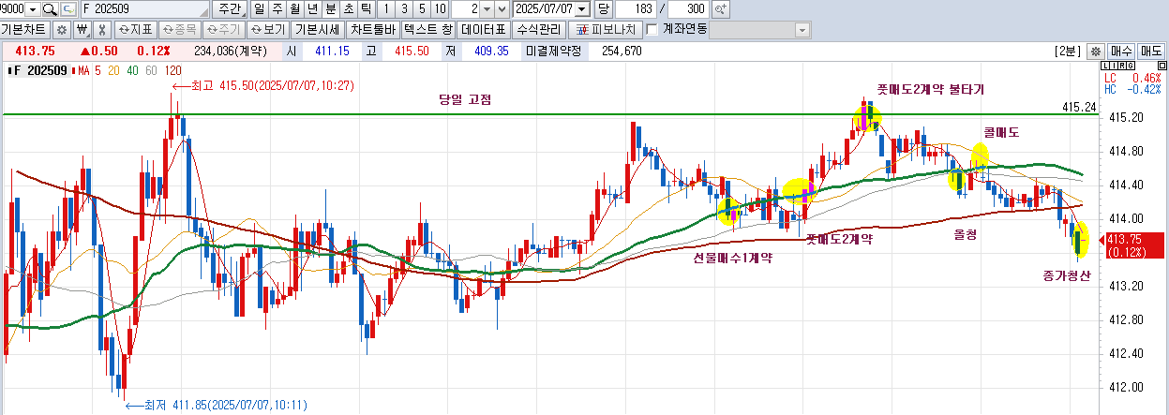
Task: Open the 주간 session dropdown
Action: pos(229,8)
